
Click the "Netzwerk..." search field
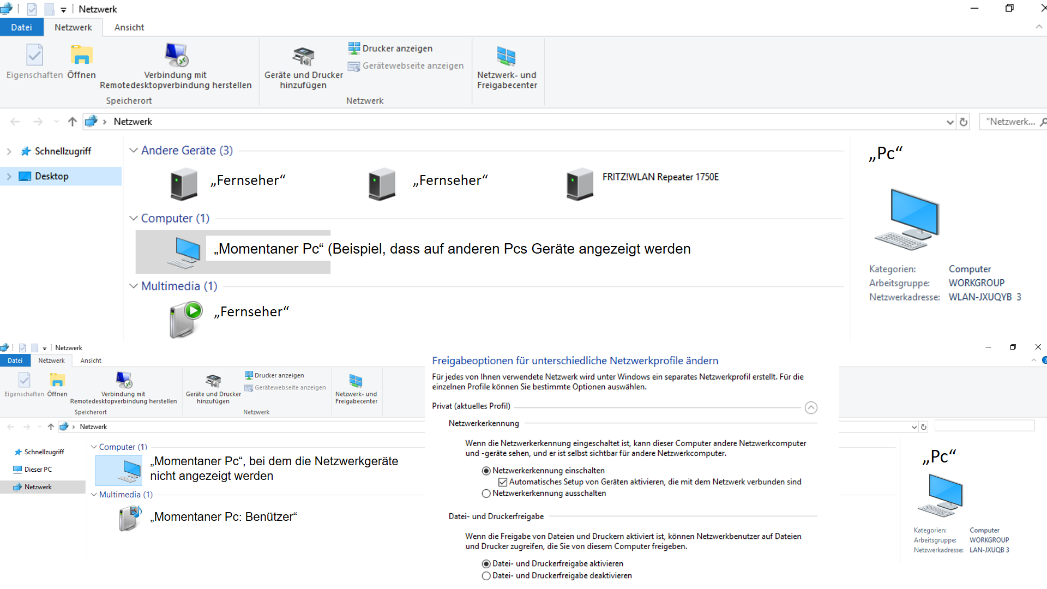[x=1010, y=122]
